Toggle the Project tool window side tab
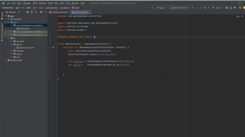 [x=2, y=15]
